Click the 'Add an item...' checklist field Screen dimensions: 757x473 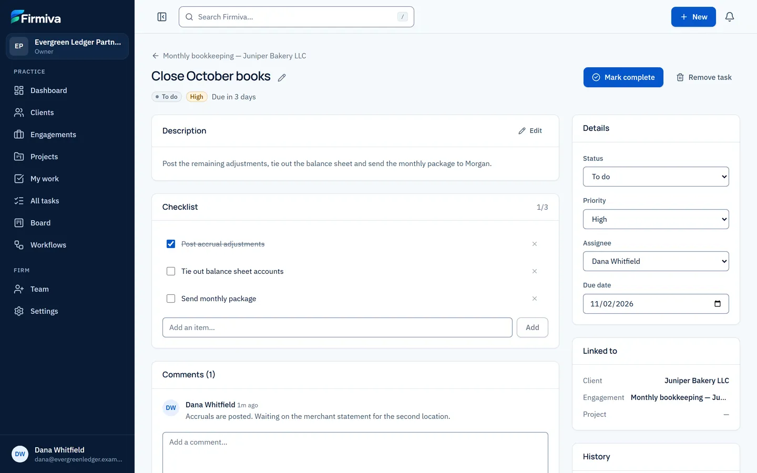[x=337, y=327]
